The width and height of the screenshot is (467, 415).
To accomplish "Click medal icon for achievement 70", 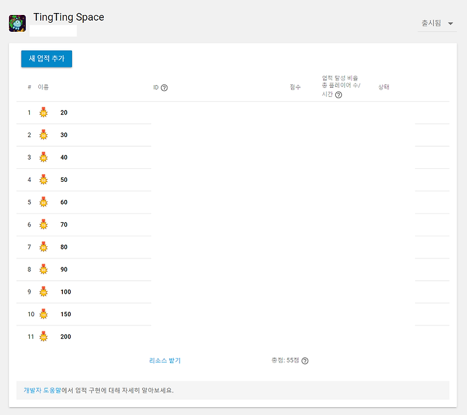I will [x=43, y=225].
